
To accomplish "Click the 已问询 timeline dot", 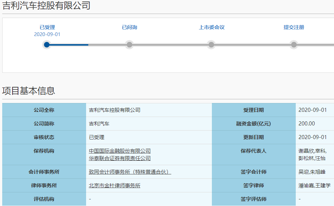I will pos(129,45).
